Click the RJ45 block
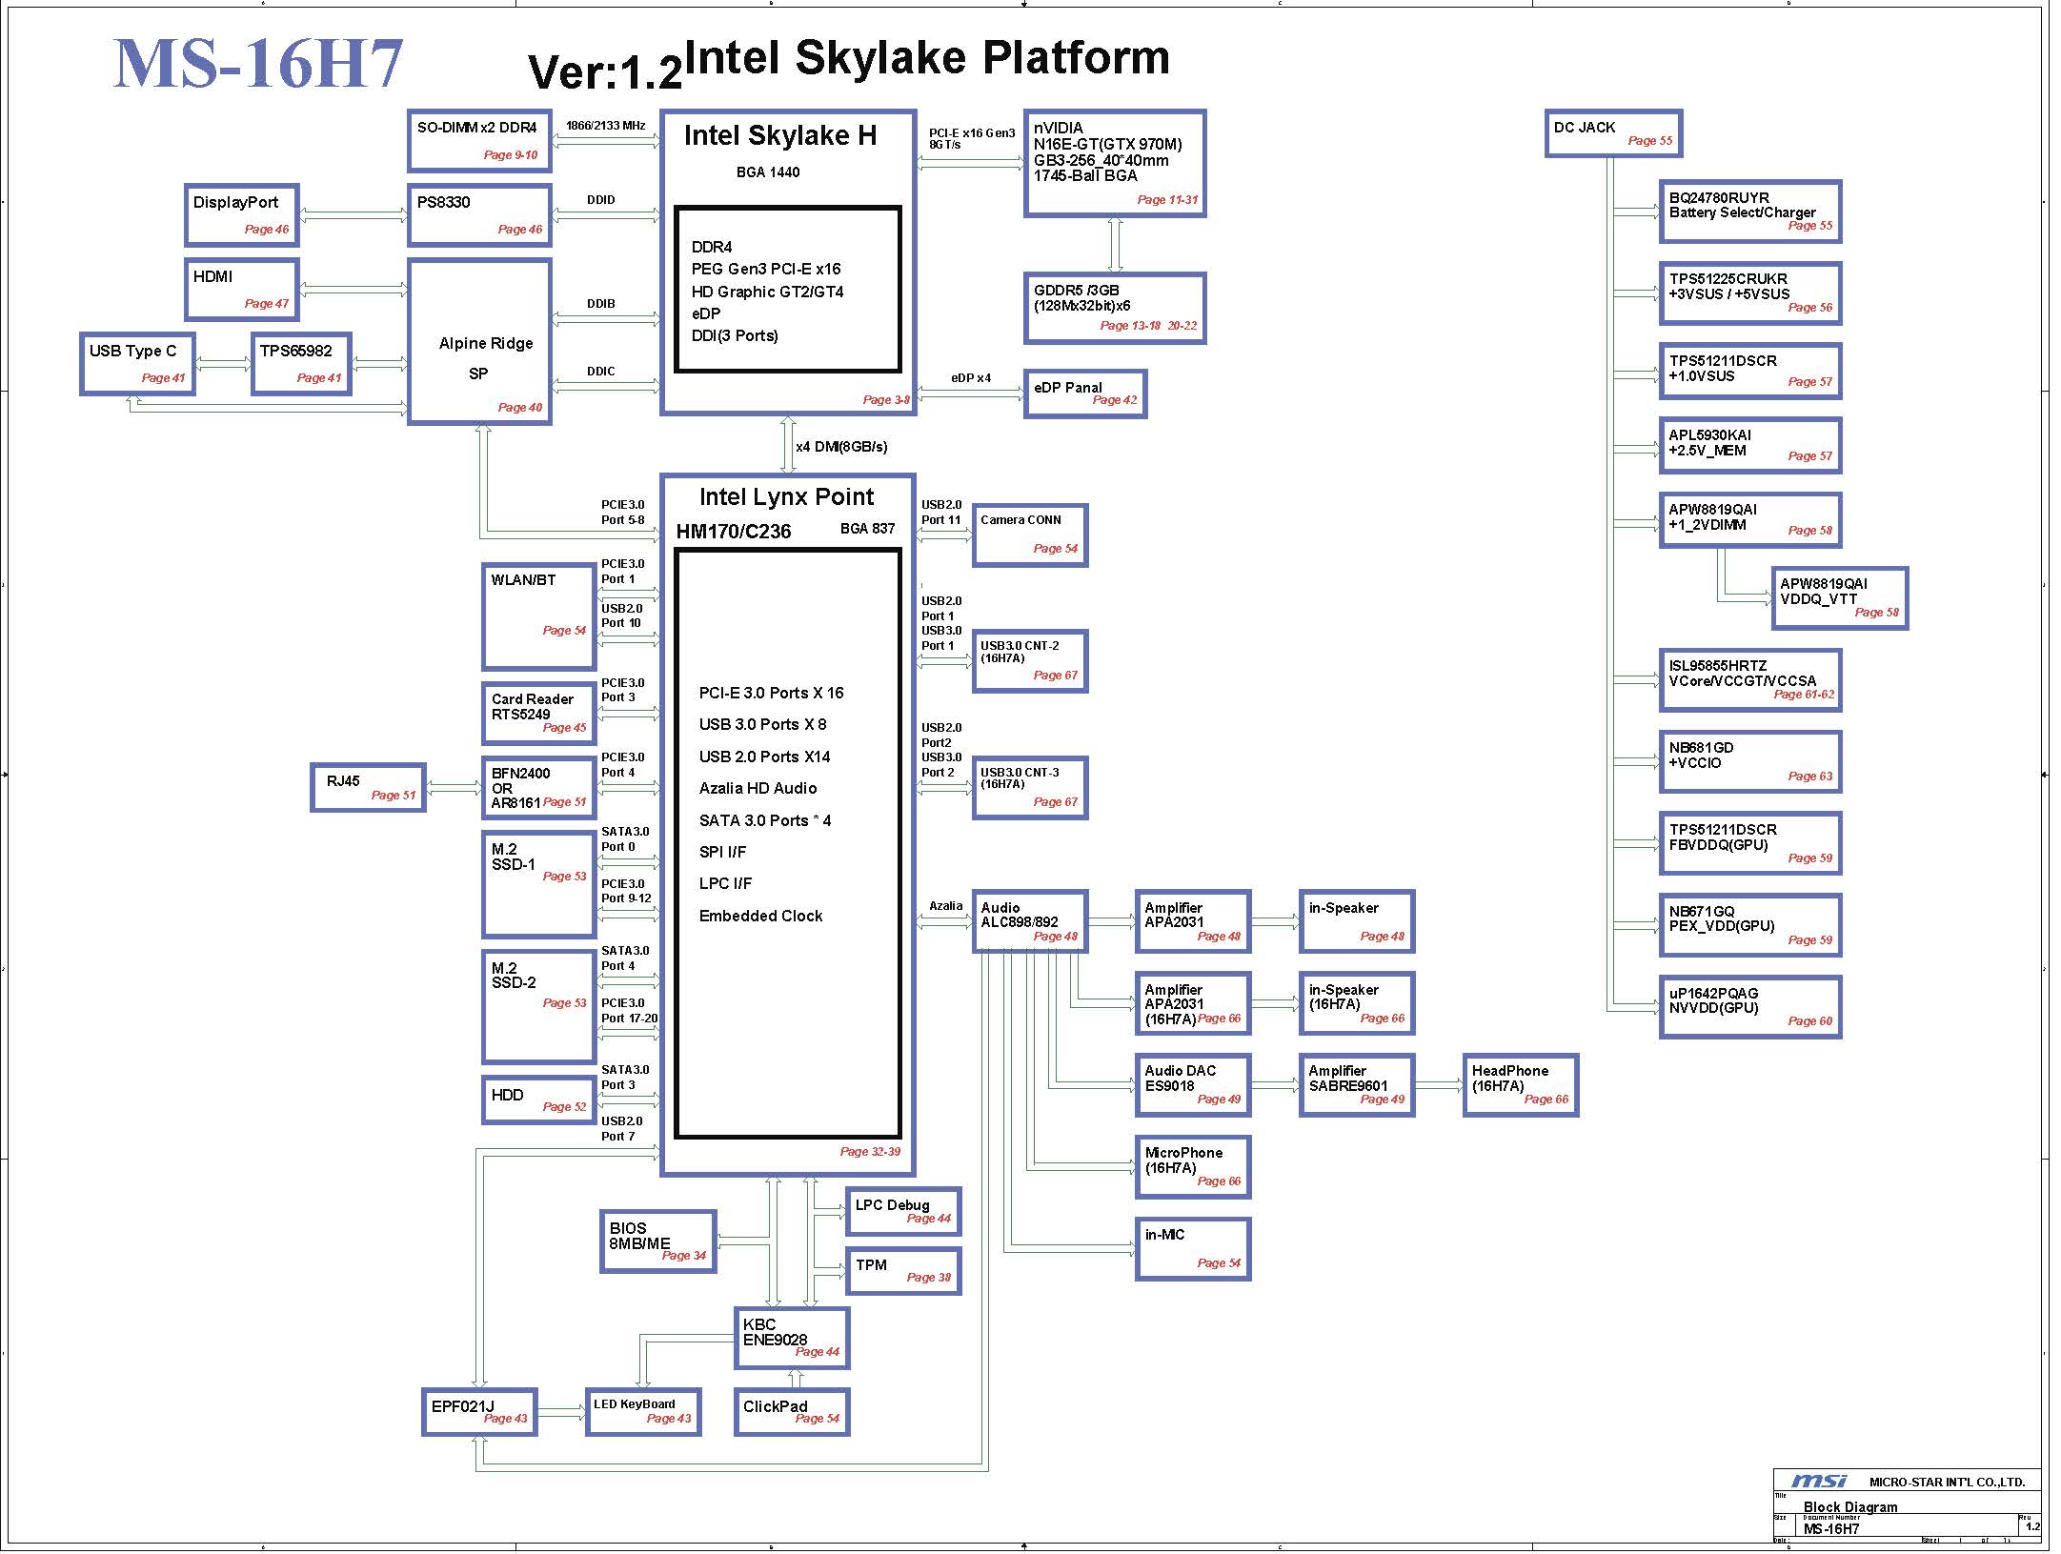The image size is (2061, 1554). [369, 788]
